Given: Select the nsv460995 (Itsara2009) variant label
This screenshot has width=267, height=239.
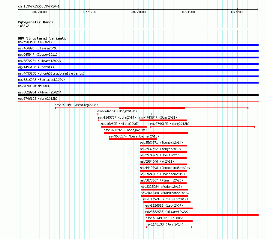Looking at the screenshot, I should 38,48.
